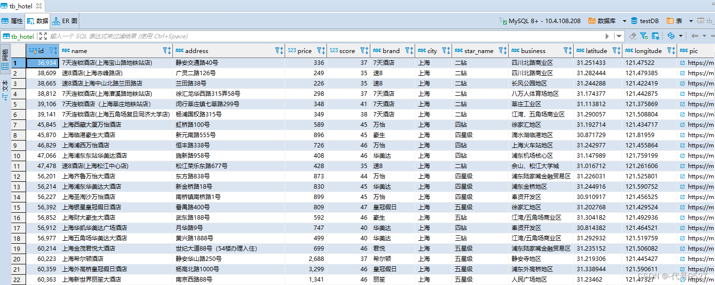Open the custom filter settings funnel icon
This screenshot has height=285, width=715.
[x=645, y=36]
